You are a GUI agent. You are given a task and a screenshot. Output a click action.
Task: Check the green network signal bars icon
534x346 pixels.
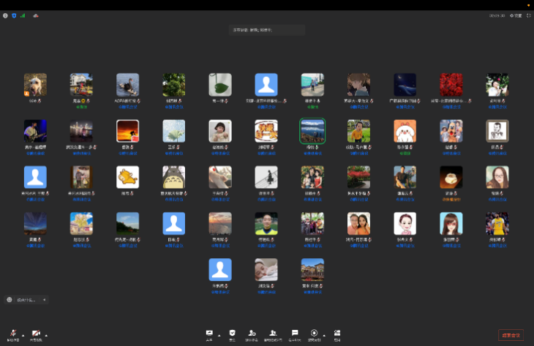point(22,15)
